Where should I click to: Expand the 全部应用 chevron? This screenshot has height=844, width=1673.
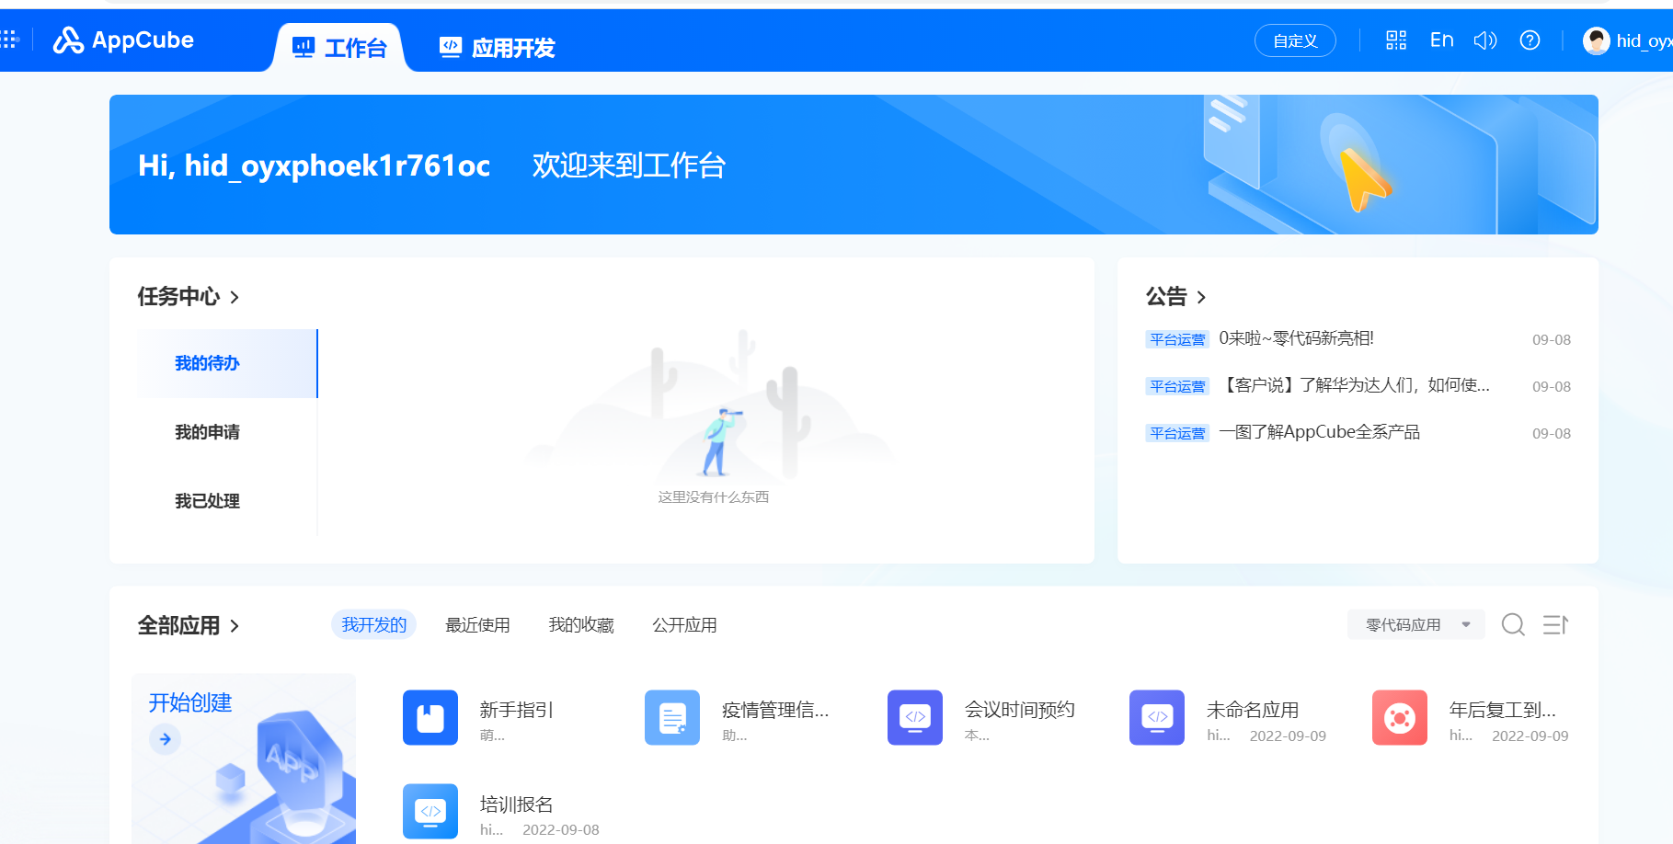235,626
